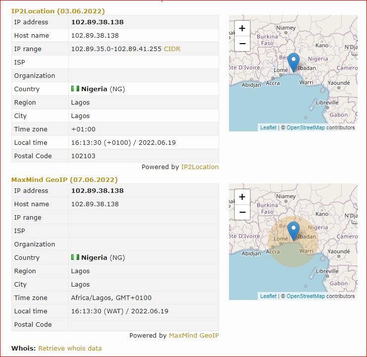Click Kano label on the IP2Location map
Screen dimensions: 367x357
point(322,45)
